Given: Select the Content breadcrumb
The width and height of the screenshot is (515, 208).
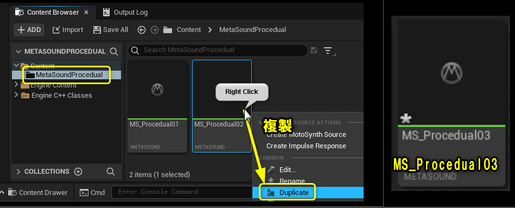Looking at the screenshot, I should point(189,30).
